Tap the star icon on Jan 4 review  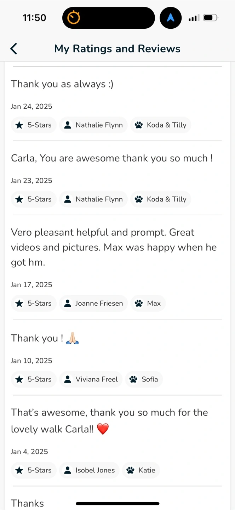pos(19,470)
